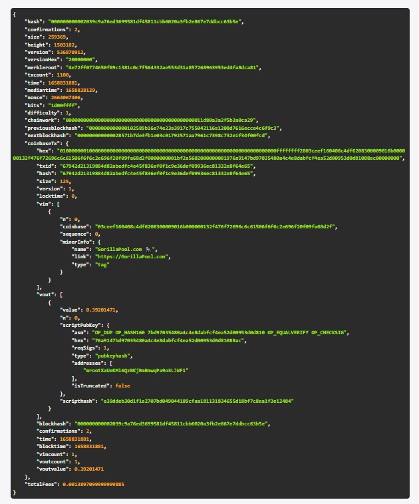419x504 pixels.
Task: Select the "txcount" value 1100
Action: coord(63,75)
